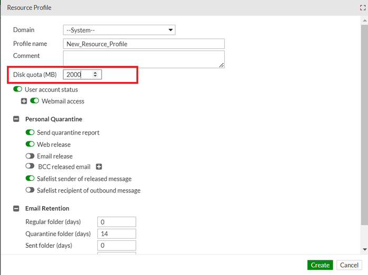
Task: Expand BCC released email plus icon
Action: click(x=99, y=167)
